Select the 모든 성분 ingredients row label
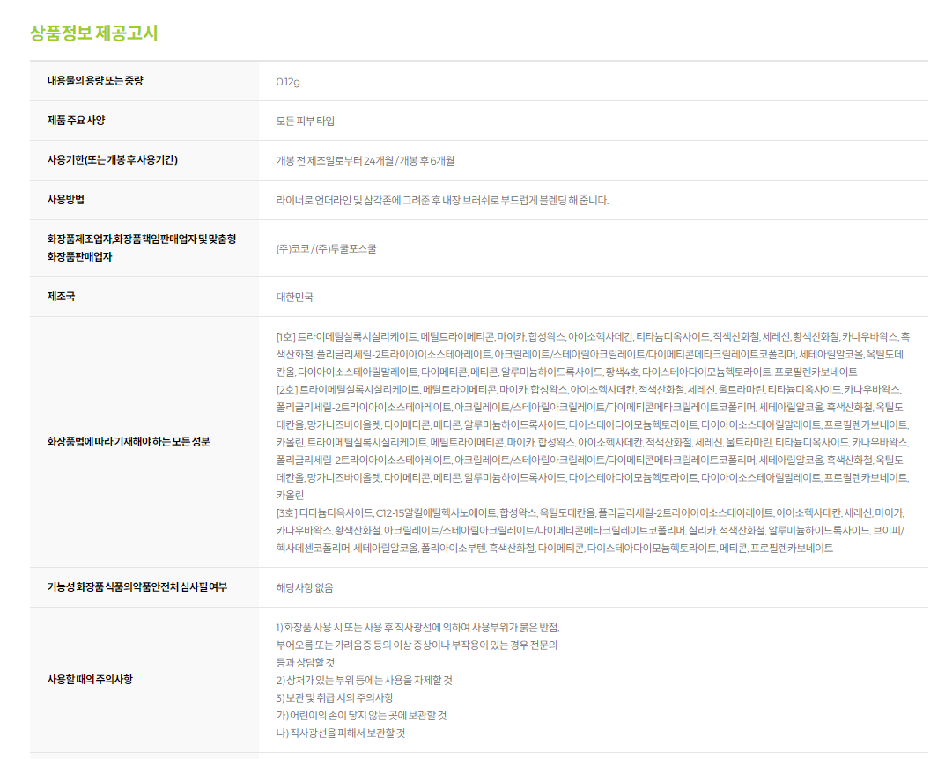Screen dimensions: 945x759 pyautogui.click(x=129, y=442)
